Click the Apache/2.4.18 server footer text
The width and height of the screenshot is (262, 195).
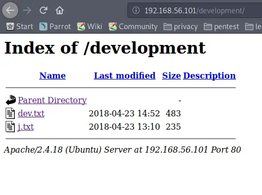[122, 150]
